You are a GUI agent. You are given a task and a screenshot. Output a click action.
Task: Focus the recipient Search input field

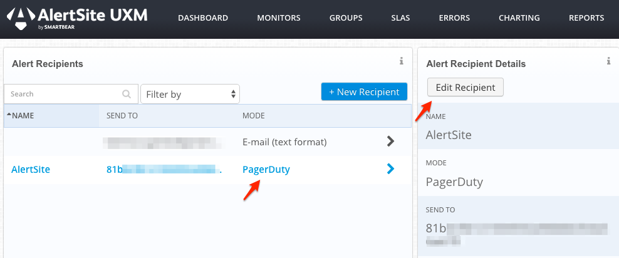pyautogui.click(x=63, y=94)
